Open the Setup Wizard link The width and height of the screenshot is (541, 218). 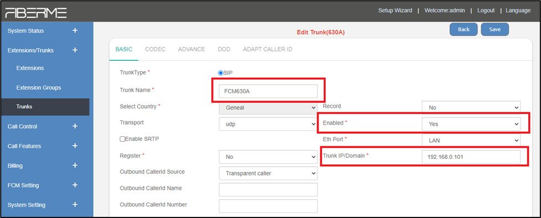coord(395,10)
